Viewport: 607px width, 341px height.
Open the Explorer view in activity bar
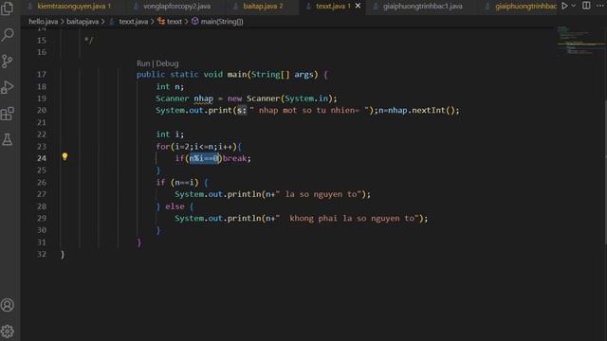click(8, 9)
